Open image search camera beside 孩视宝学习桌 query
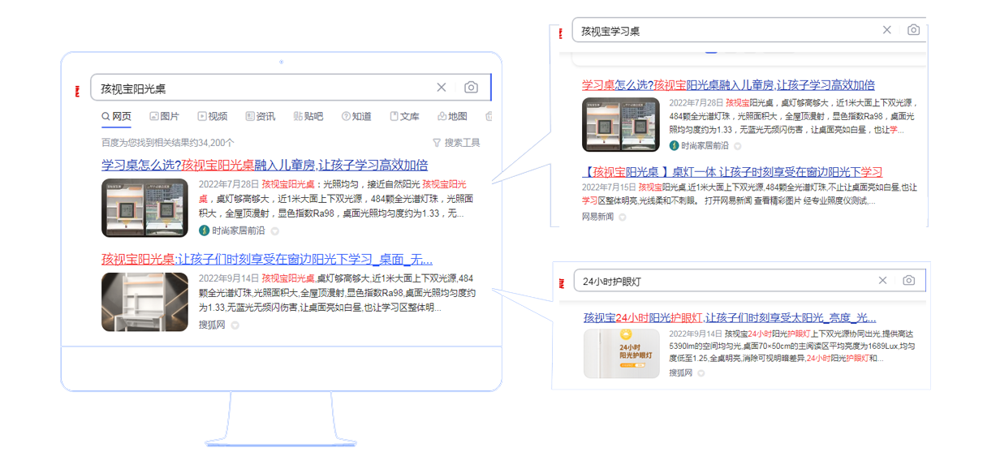 (x=913, y=30)
